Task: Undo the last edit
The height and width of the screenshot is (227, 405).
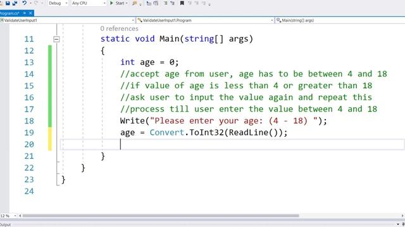Action: coord(24,3)
